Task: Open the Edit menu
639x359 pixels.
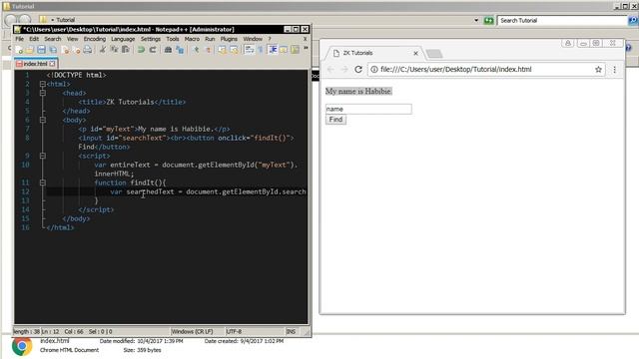Action: (34, 39)
